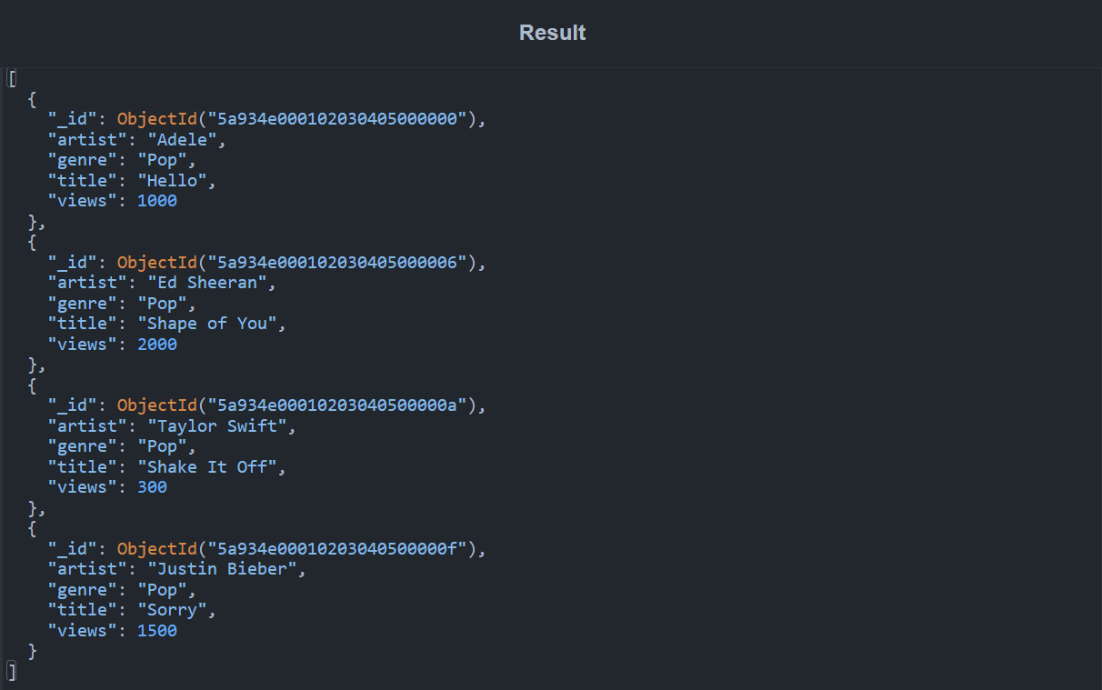
Task: Click the title value "Hello"
Action: click(175, 181)
